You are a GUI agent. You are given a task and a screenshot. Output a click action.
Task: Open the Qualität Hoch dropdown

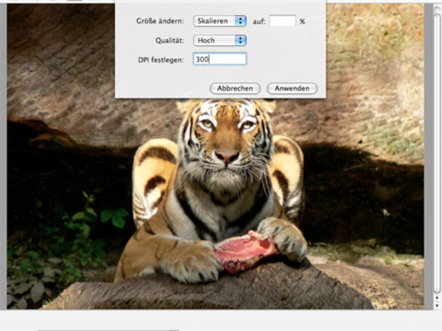[x=220, y=41]
